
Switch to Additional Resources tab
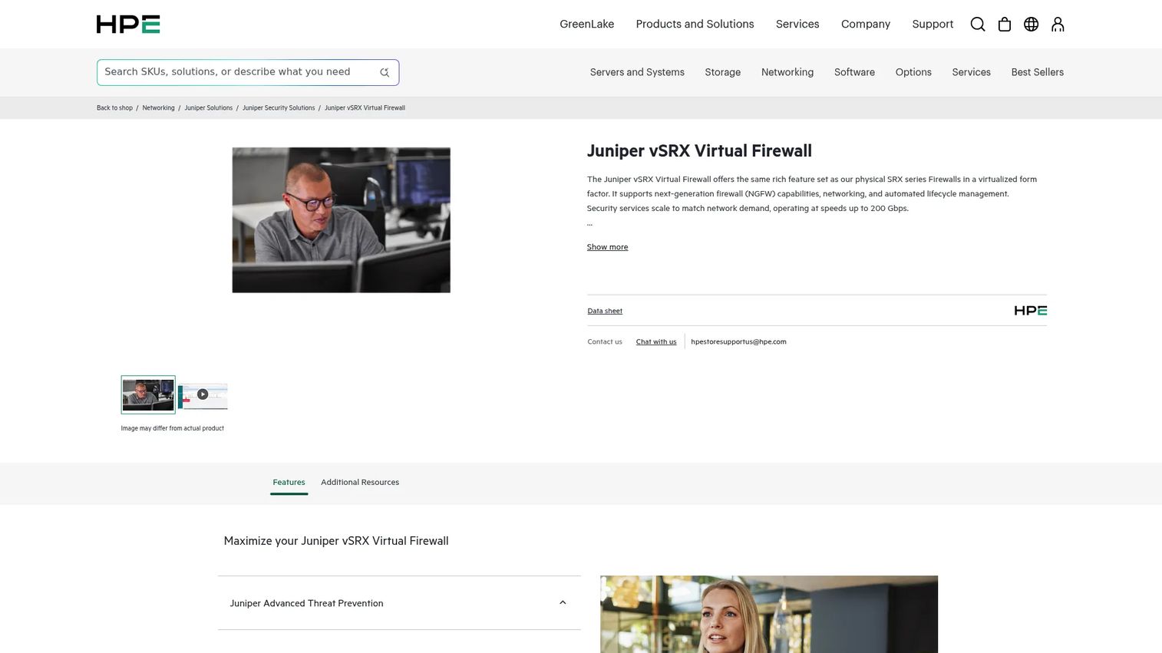[x=360, y=483]
